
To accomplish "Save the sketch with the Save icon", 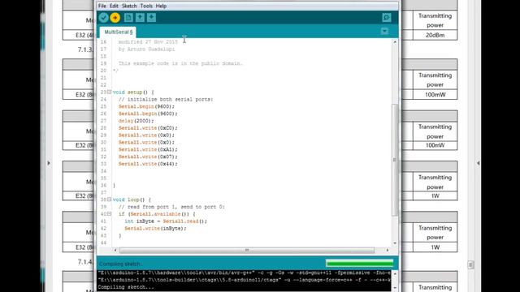I will tap(152, 18).
